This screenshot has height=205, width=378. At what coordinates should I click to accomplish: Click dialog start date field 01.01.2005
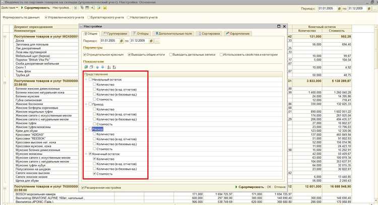[x=110, y=41]
